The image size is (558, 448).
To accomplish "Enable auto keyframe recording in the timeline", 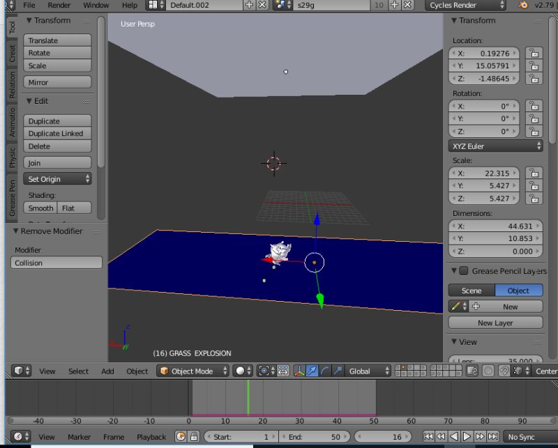I will [x=180, y=437].
